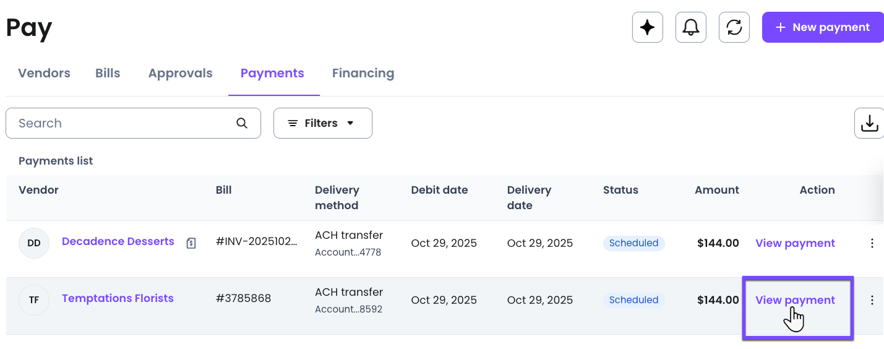Click the refresh sync icon

(734, 28)
